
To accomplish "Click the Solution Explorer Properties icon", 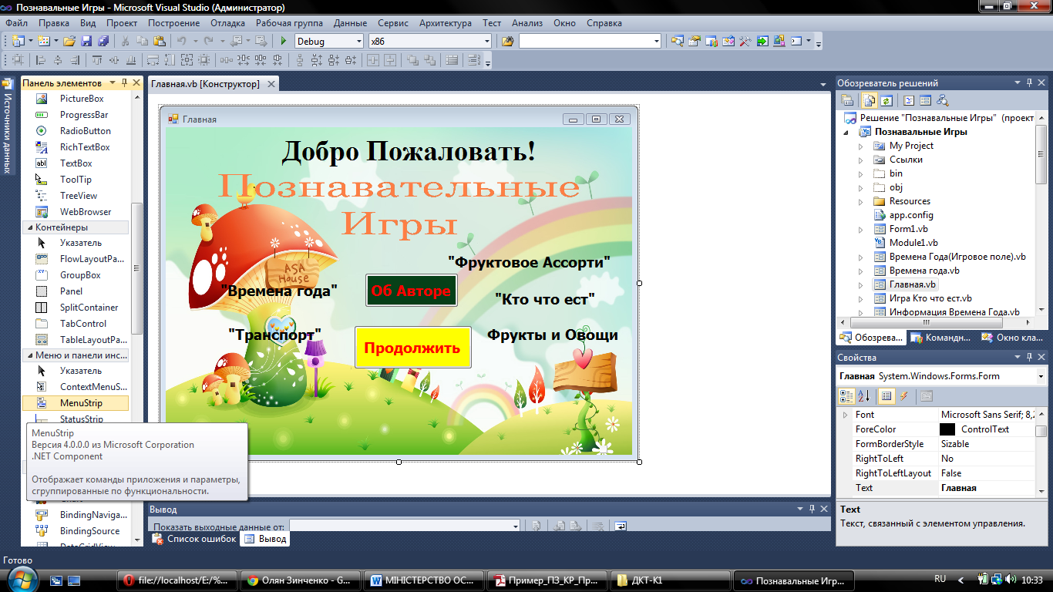I will tap(846, 100).
